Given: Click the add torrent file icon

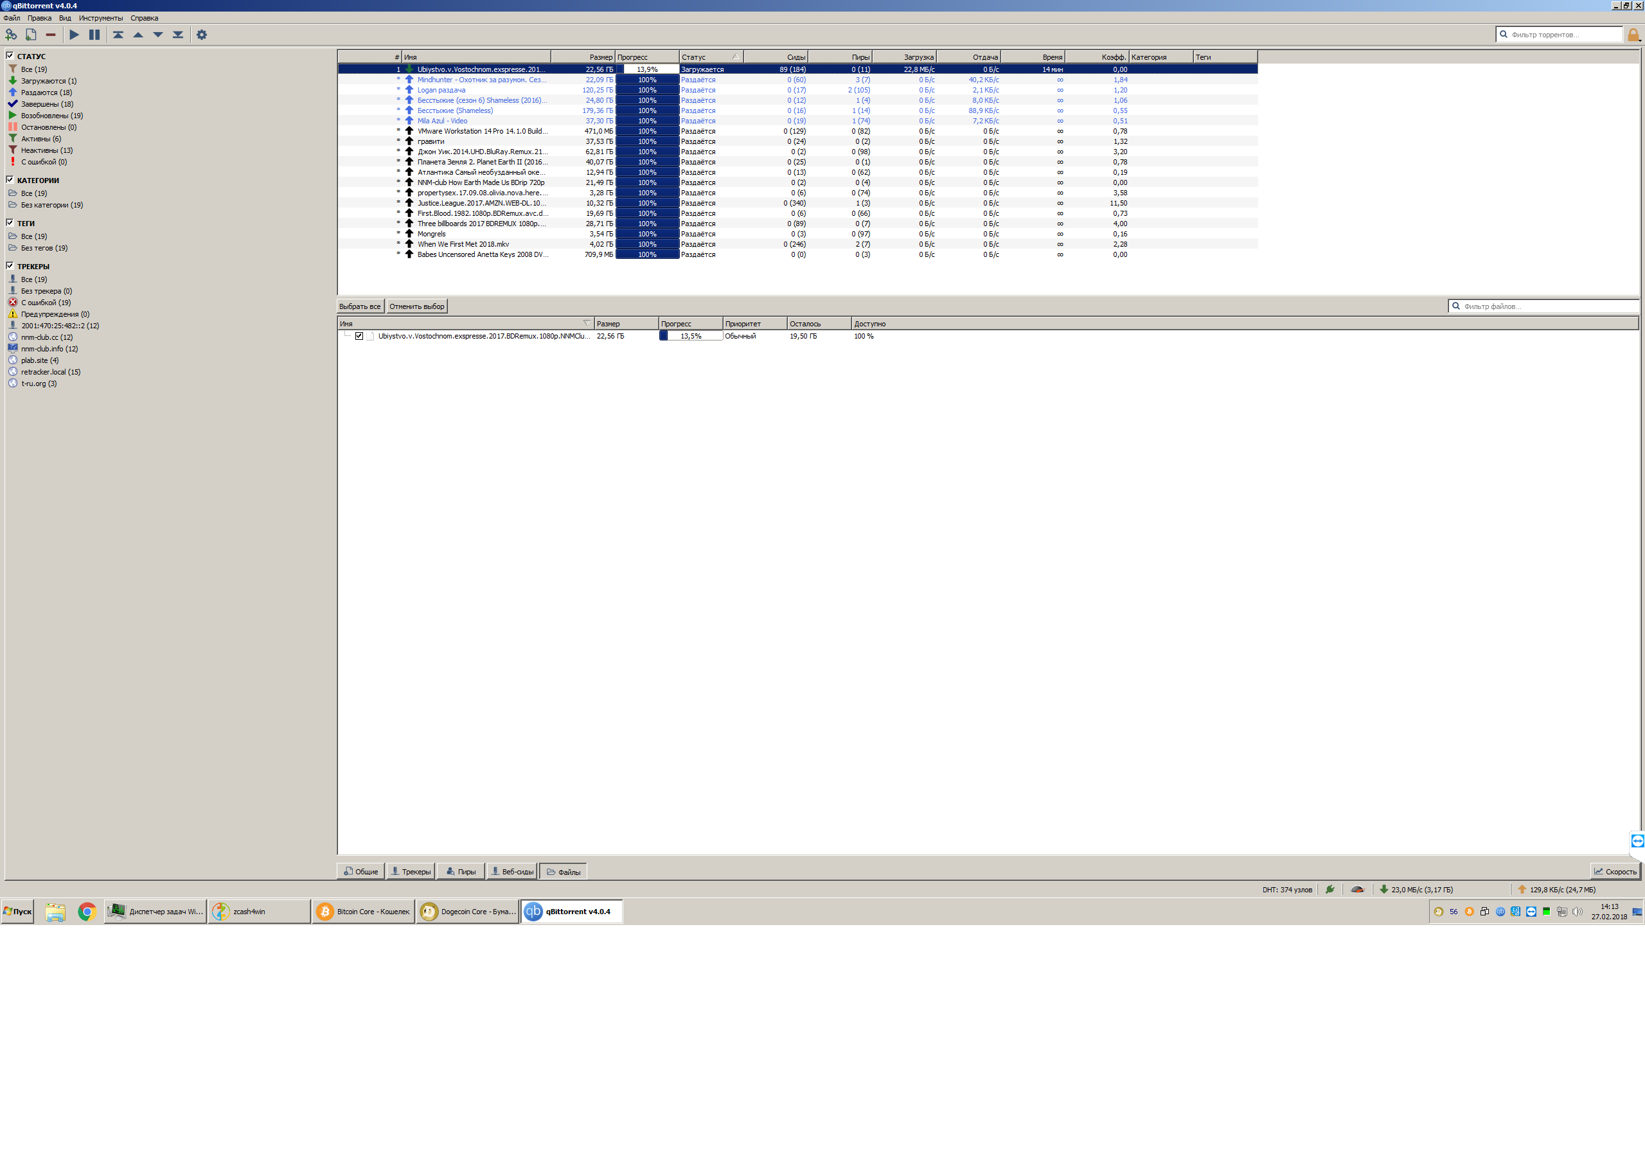Looking at the screenshot, I should pos(31,35).
